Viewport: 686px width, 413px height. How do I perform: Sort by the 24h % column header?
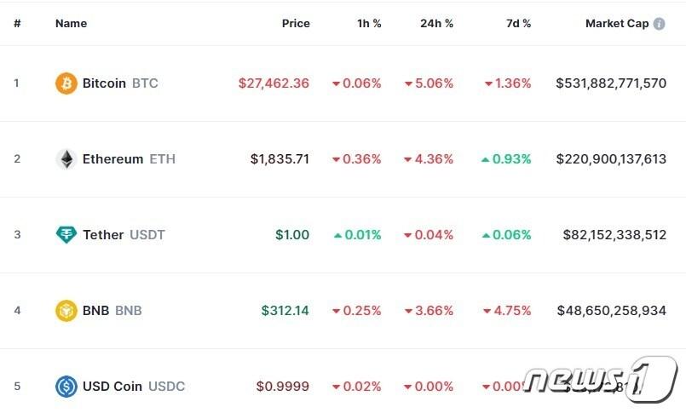(436, 24)
